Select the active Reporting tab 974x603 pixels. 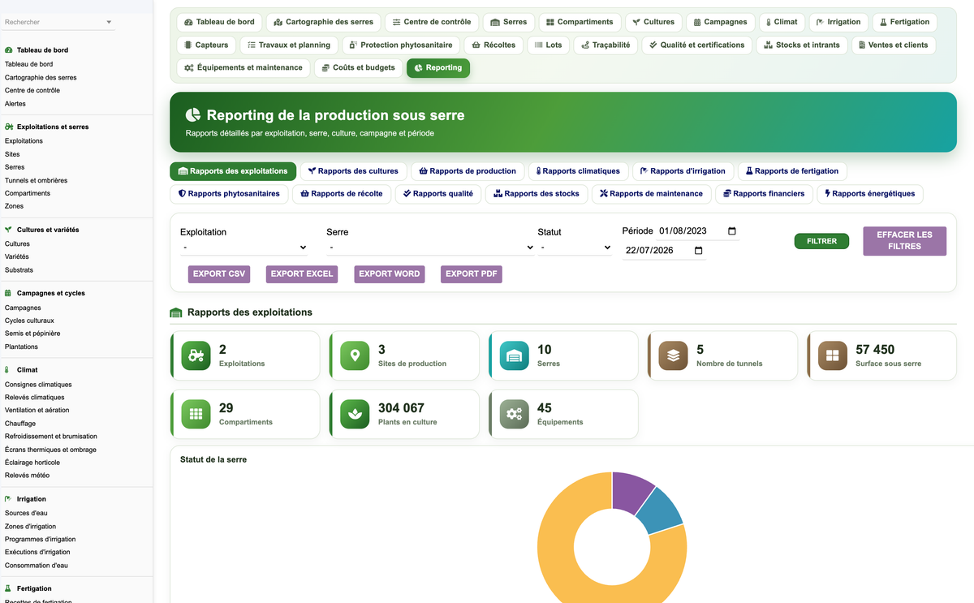coord(438,67)
